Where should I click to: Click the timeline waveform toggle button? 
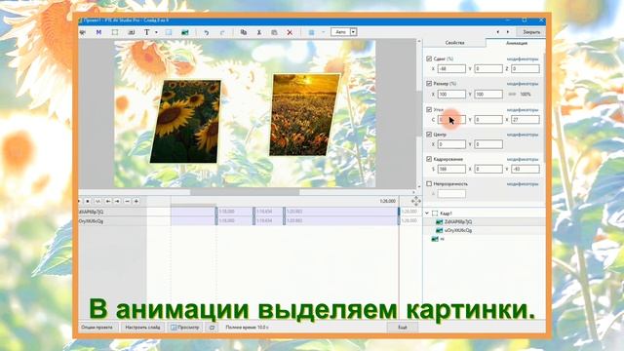97,202
